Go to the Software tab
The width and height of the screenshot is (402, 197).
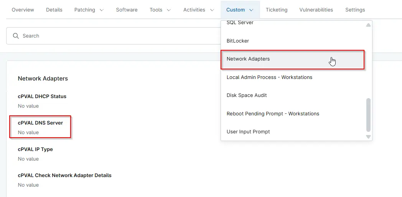(127, 10)
